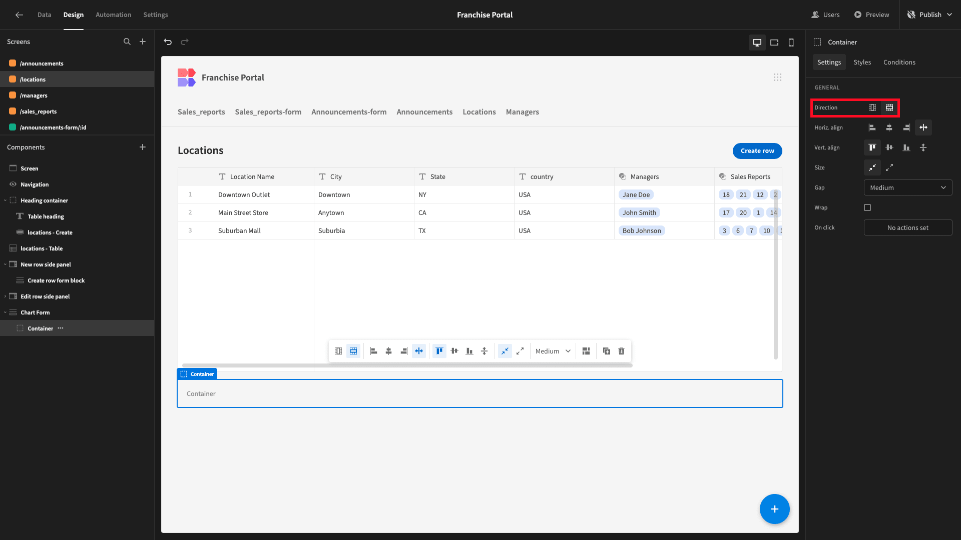Select the /managers screen
The width and height of the screenshot is (961, 540).
click(x=77, y=95)
